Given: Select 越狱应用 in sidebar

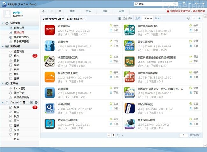Looking at the screenshot, I should (x=19, y=28).
